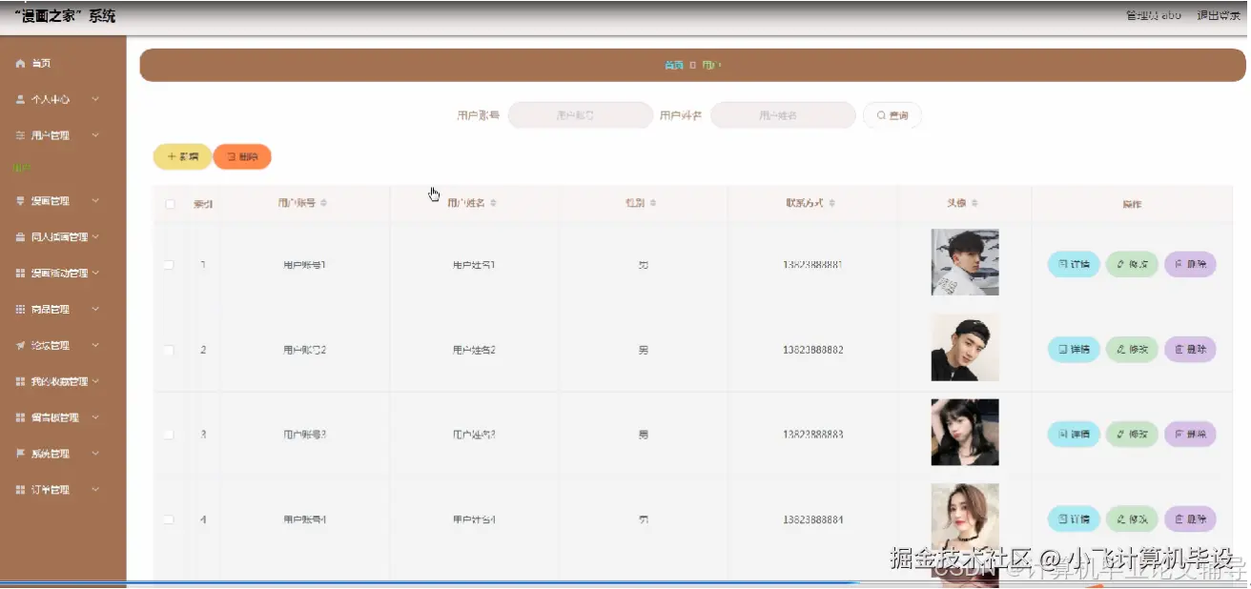
Task: Expand the 同人插画管理 chevron
Action: [95, 237]
